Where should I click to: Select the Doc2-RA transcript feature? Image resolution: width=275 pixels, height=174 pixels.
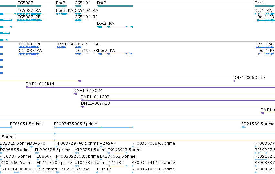click(115, 27)
